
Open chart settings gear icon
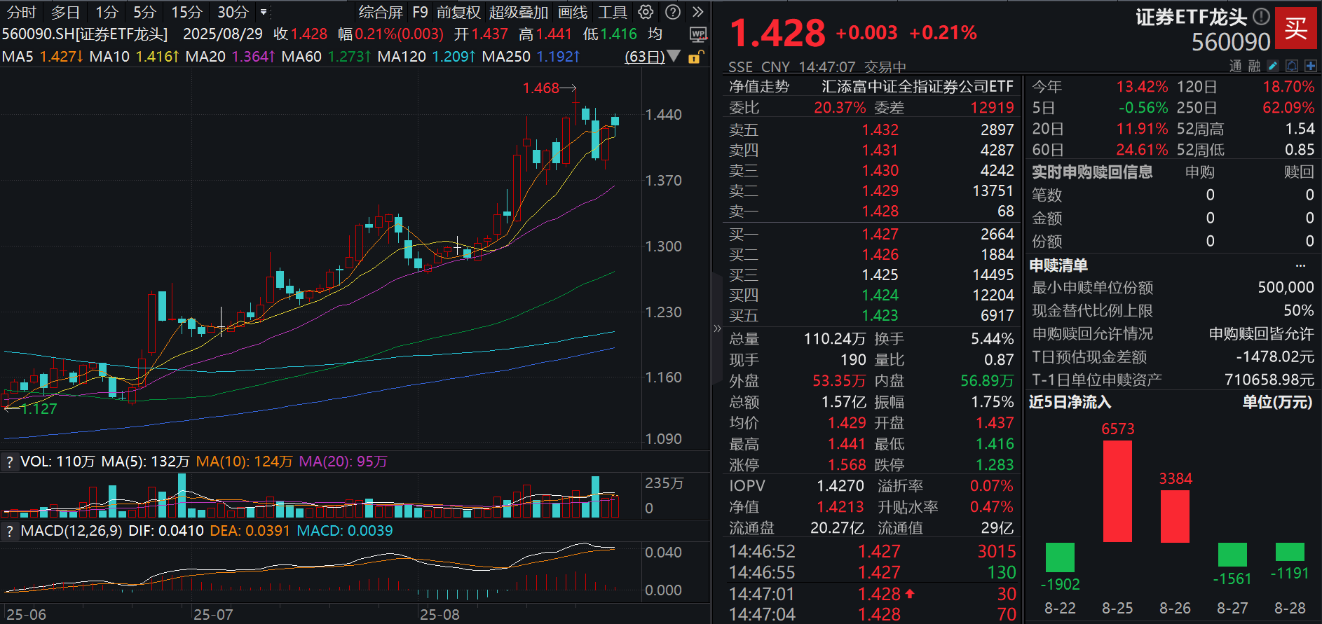pyautogui.click(x=646, y=12)
